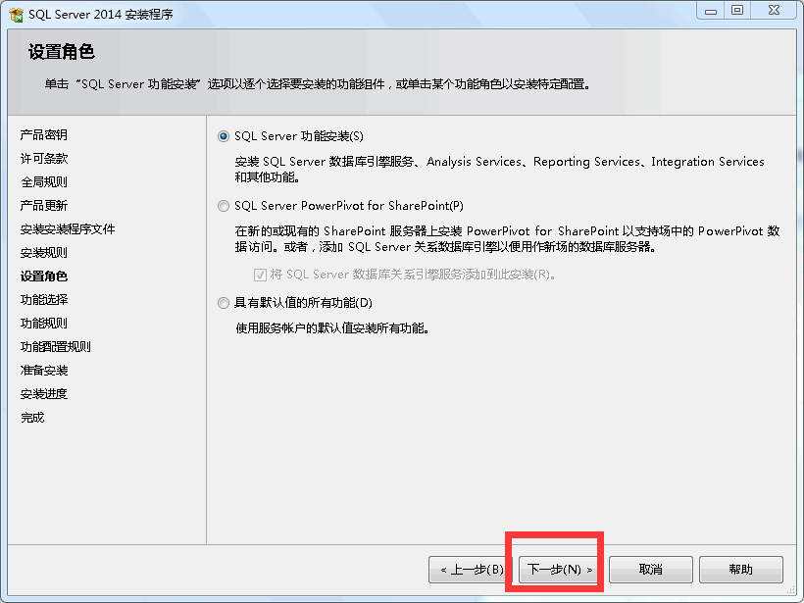The image size is (804, 603).
Task: Click the 下一步(N) button
Action: coord(559,570)
